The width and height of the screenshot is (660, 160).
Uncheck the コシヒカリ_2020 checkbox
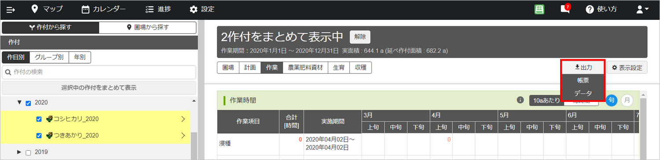pos(39,119)
